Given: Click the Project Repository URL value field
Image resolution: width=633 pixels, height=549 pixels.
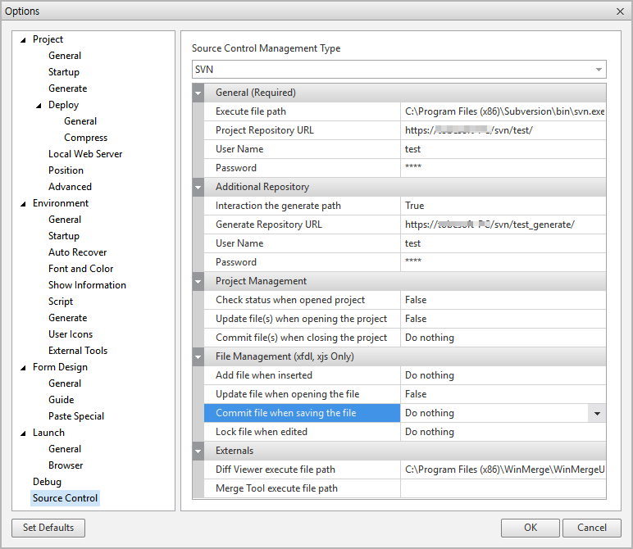Looking at the screenshot, I should point(503,130).
